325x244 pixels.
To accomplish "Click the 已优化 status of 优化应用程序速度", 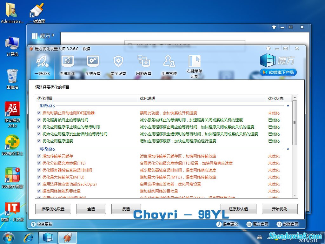I will coord(274,141).
